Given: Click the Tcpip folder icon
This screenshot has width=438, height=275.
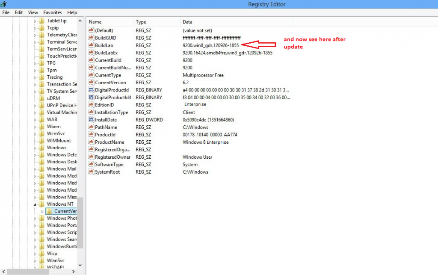Looking at the screenshot, I should [x=41, y=28].
